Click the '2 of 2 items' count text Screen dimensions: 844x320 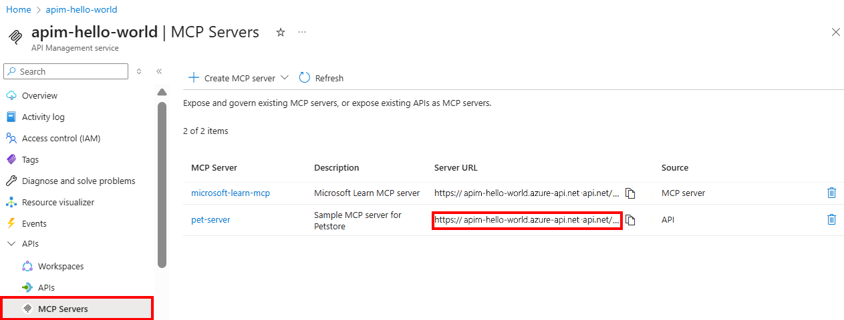point(205,131)
